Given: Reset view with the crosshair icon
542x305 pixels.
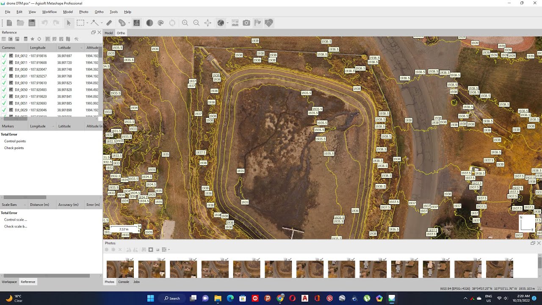Looking at the screenshot, I should click(x=208, y=23).
